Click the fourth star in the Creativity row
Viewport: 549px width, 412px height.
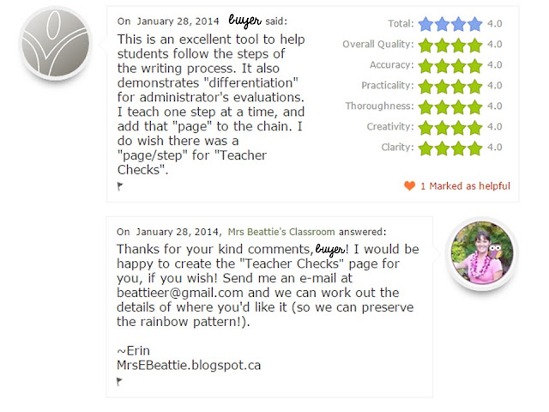coord(473,127)
